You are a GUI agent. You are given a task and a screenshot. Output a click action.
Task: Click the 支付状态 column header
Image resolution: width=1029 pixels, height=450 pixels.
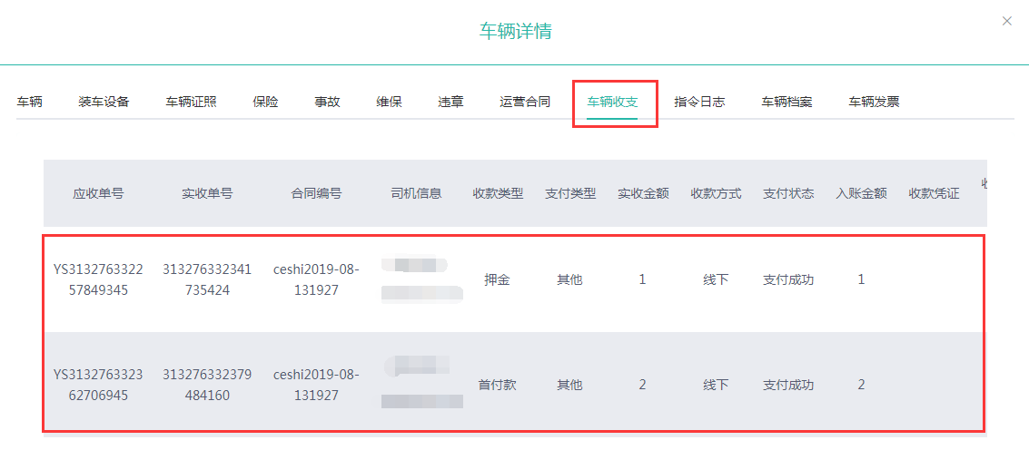pos(788,193)
